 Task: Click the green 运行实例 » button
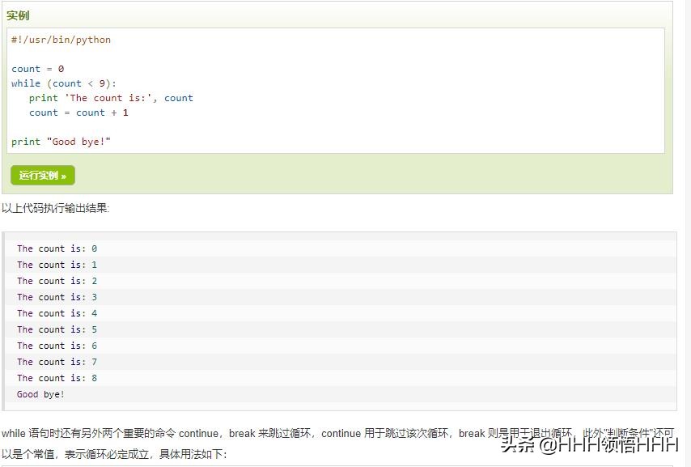pyautogui.click(x=43, y=175)
